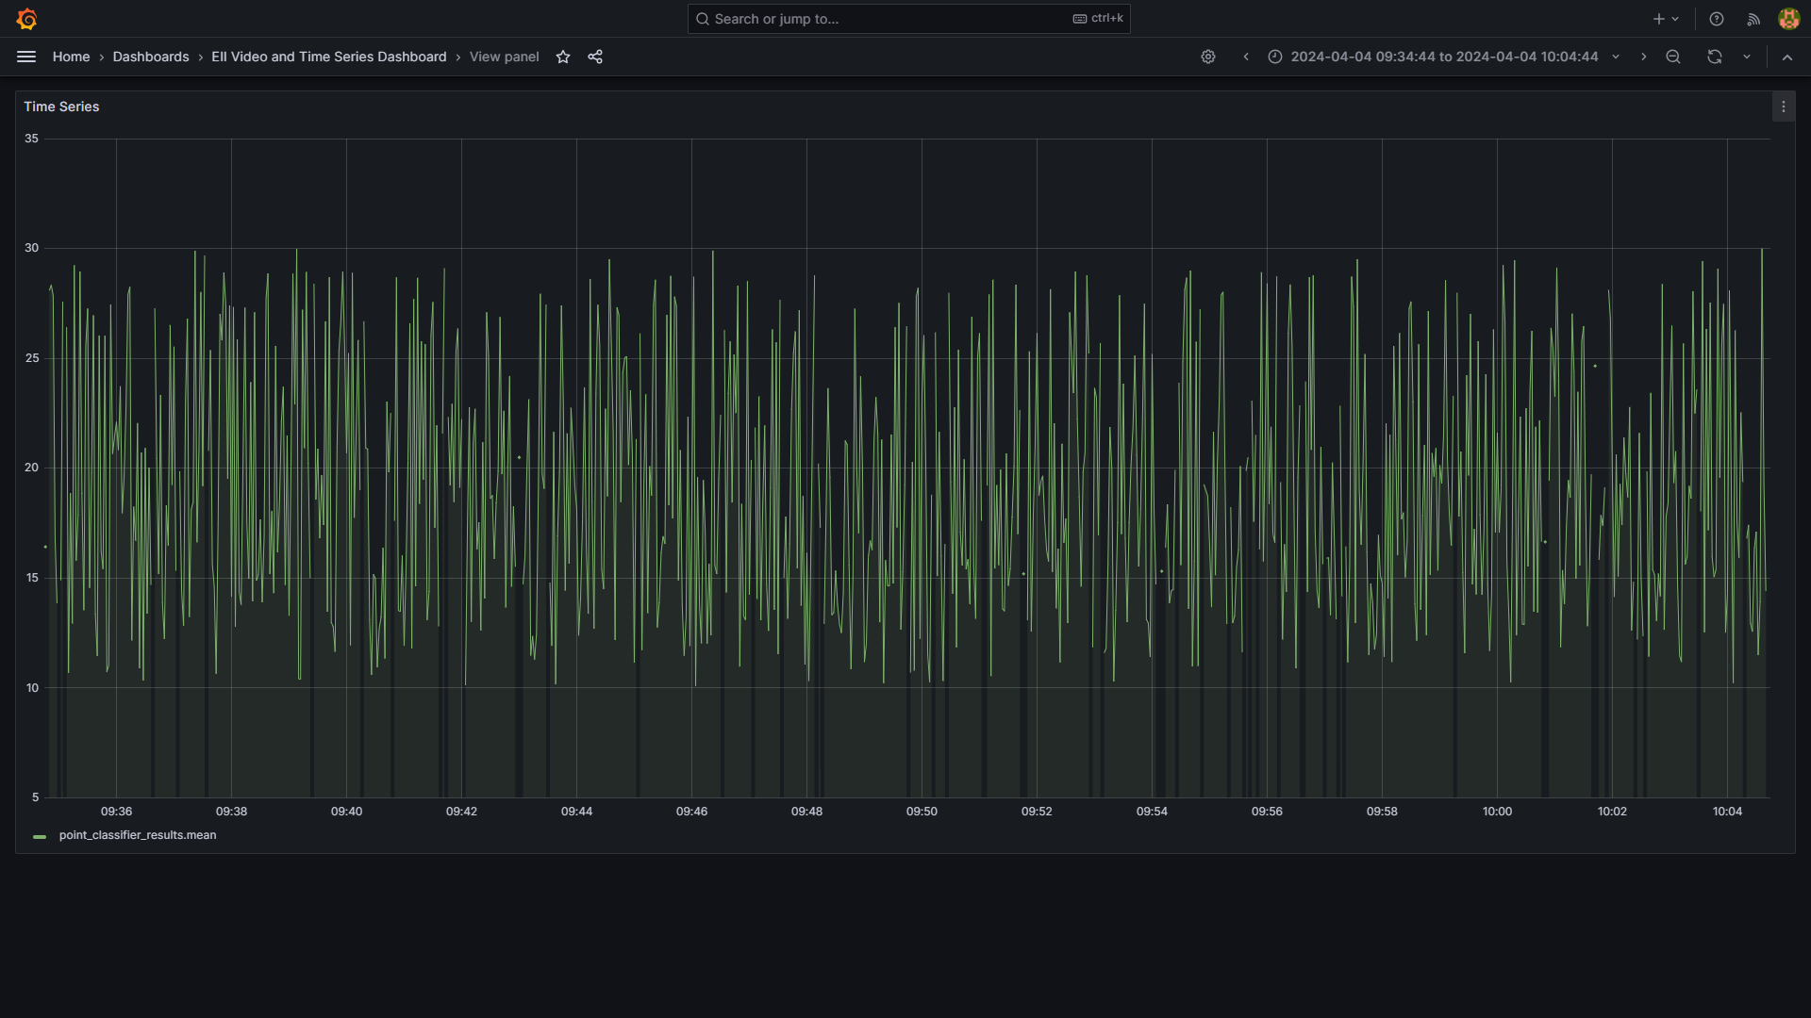The image size is (1811, 1018).
Task: Click the plus new-item button
Action: [1658, 19]
